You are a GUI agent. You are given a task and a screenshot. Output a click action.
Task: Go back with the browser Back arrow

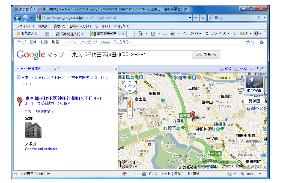(x=17, y=18)
